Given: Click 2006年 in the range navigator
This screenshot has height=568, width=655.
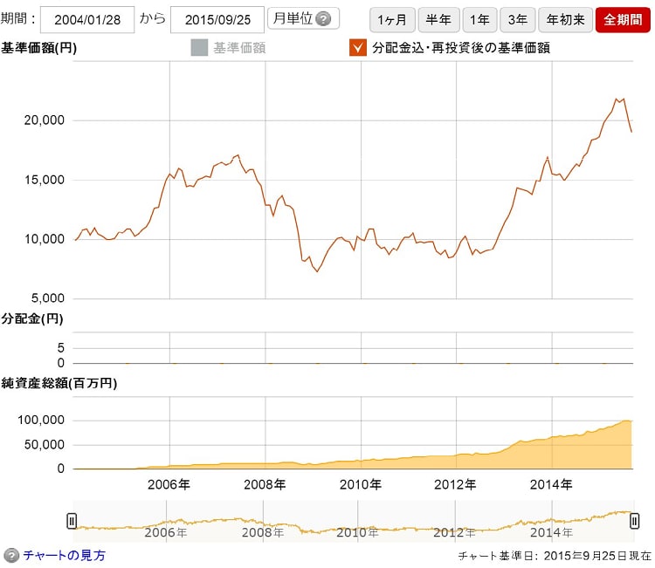Looking at the screenshot, I should 165,532.
